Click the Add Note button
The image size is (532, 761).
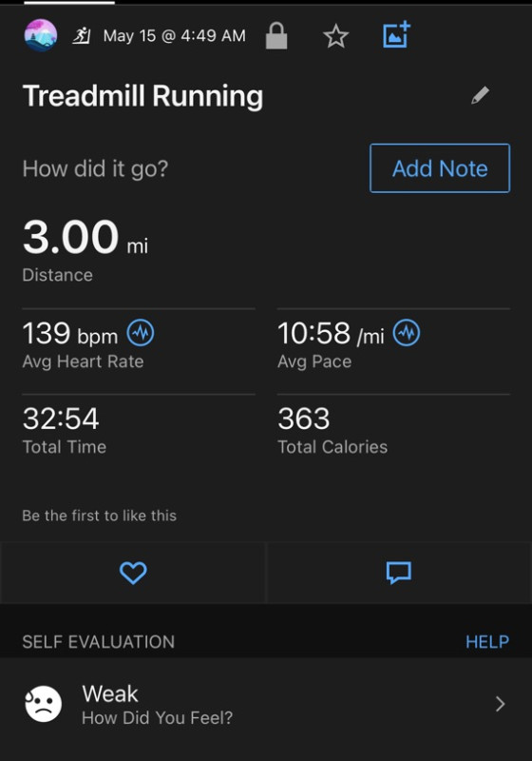tap(440, 168)
